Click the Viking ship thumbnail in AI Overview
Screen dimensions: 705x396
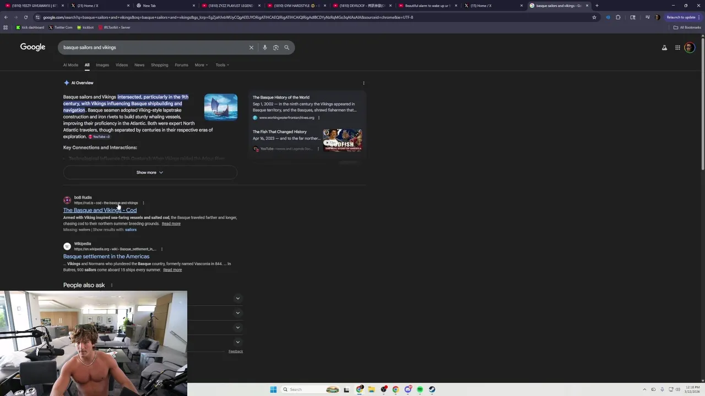(221, 107)
